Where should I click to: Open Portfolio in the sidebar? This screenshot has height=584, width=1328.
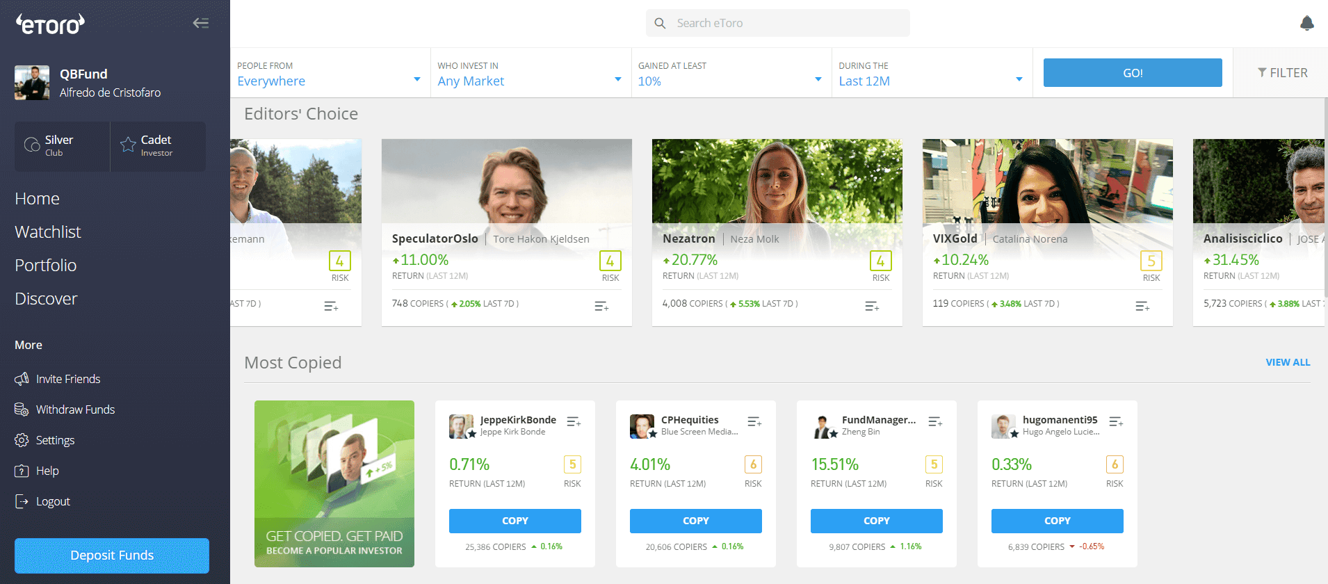45,266
